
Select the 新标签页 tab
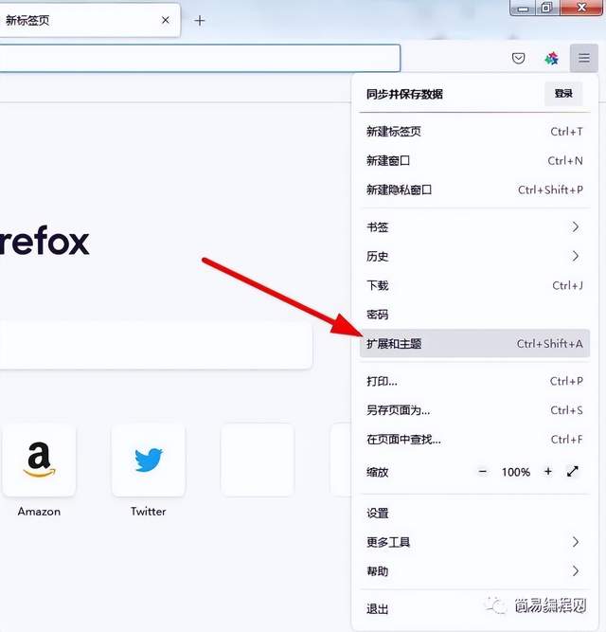tap(90, 20)
